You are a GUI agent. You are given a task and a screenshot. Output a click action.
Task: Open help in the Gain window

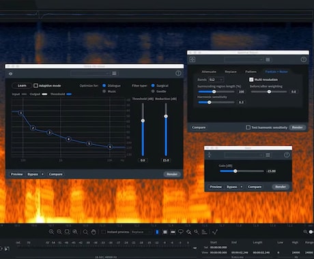click(x=287, y=155)
